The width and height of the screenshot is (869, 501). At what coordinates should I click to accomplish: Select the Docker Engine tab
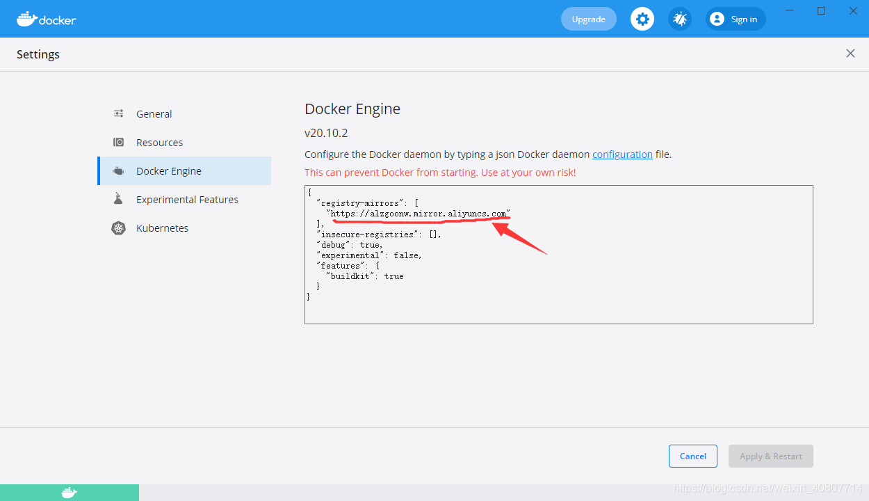pyautogui.click(x=184, y=171)
